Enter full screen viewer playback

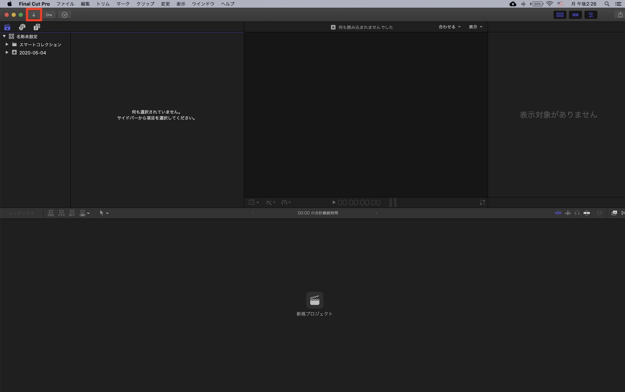(482, 202)
